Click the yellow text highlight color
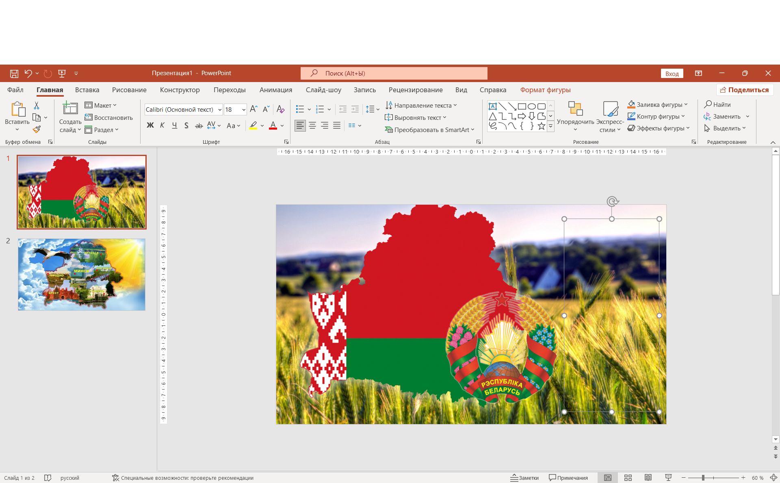This screenshot has width=780, height=483. tap(253, 126)
